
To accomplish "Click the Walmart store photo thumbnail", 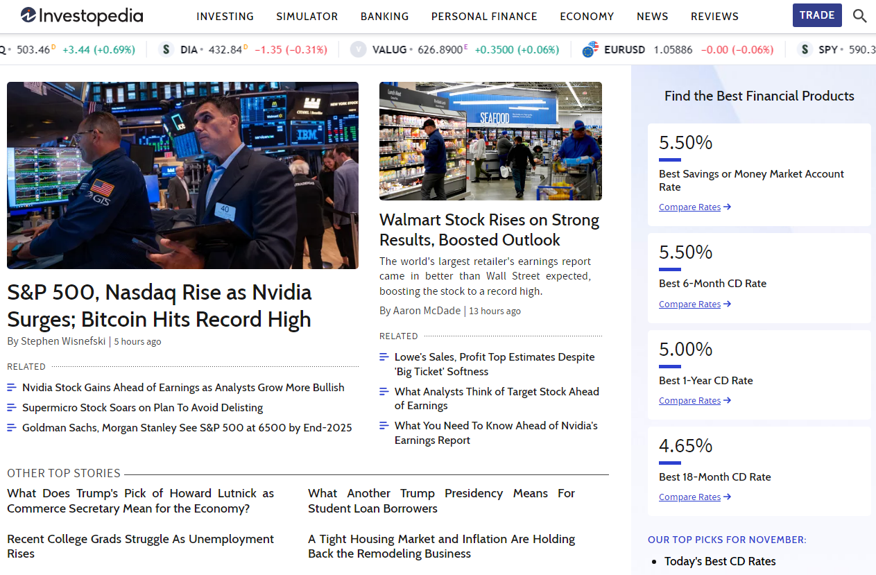I will (x=490, y=141).
